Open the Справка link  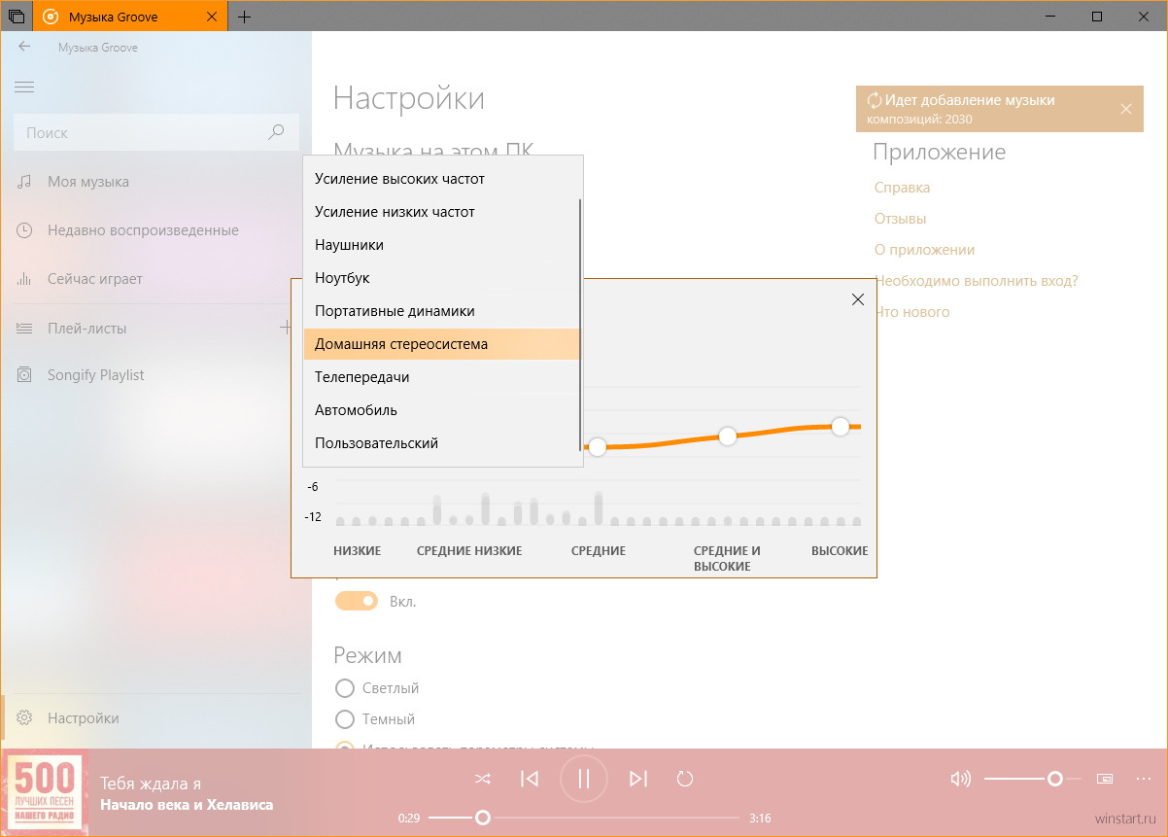[x=902, y=188]
